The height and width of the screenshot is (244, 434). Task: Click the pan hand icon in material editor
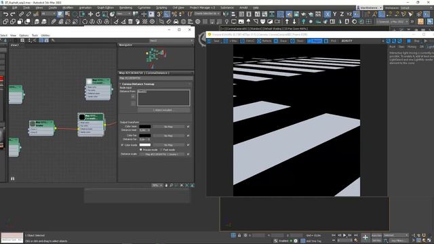[166, 185]
